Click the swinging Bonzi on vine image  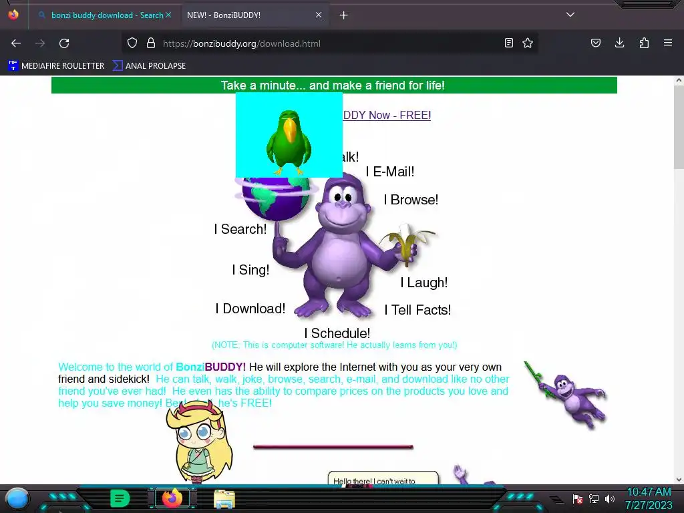tap(565, 395)
